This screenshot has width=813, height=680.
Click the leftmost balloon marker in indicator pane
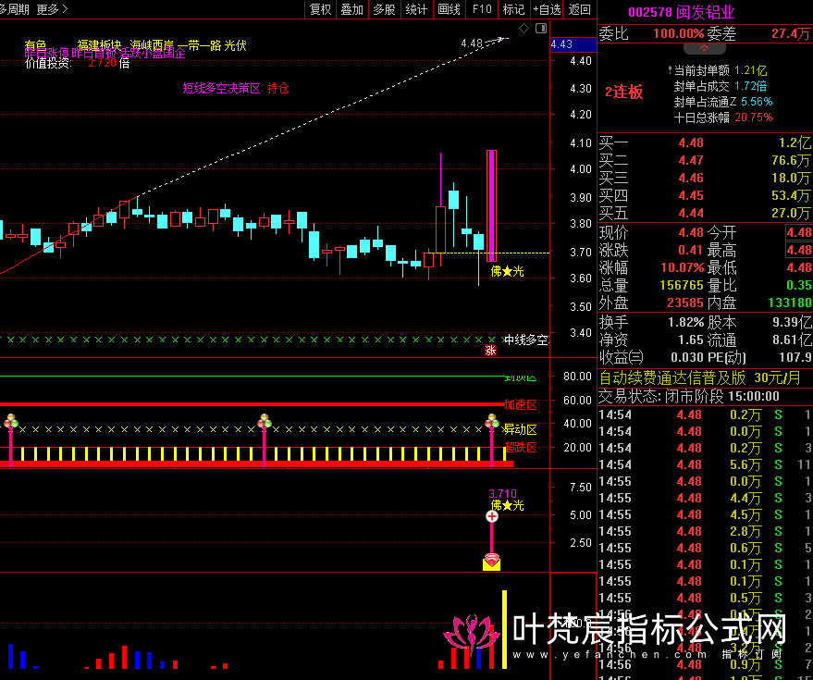pos(11,421)
